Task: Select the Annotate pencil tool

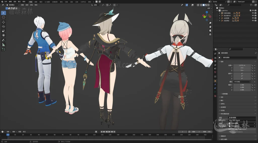Action: point(4,40)
